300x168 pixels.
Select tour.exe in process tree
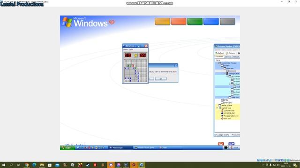pos(227,119)
